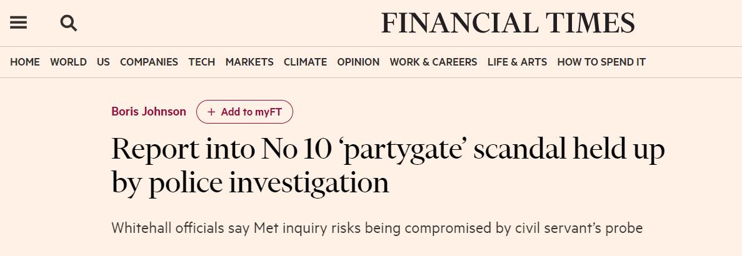Visit the Work & Careers section
The height and width of the screenshot is (256, 742).
[433, 62]
